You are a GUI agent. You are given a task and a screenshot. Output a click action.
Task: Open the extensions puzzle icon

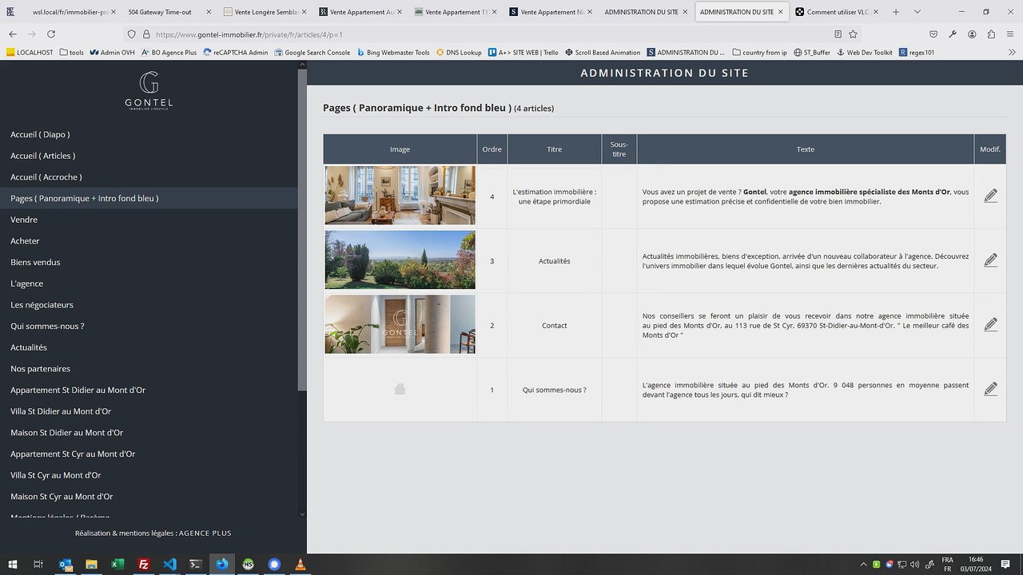(x=991, y=34)
